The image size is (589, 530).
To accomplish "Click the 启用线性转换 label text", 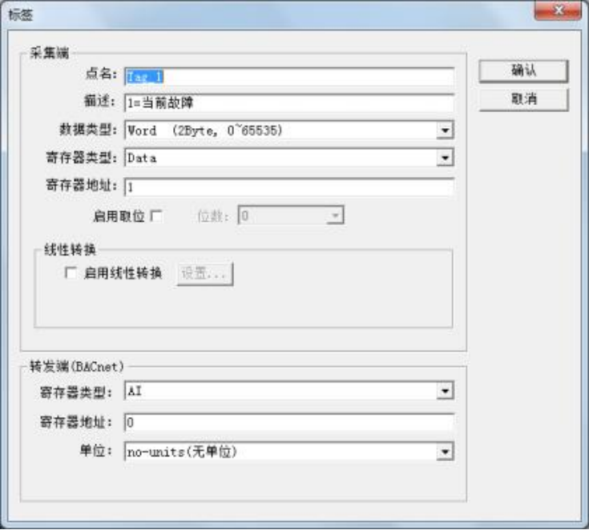I will (123, 273).
